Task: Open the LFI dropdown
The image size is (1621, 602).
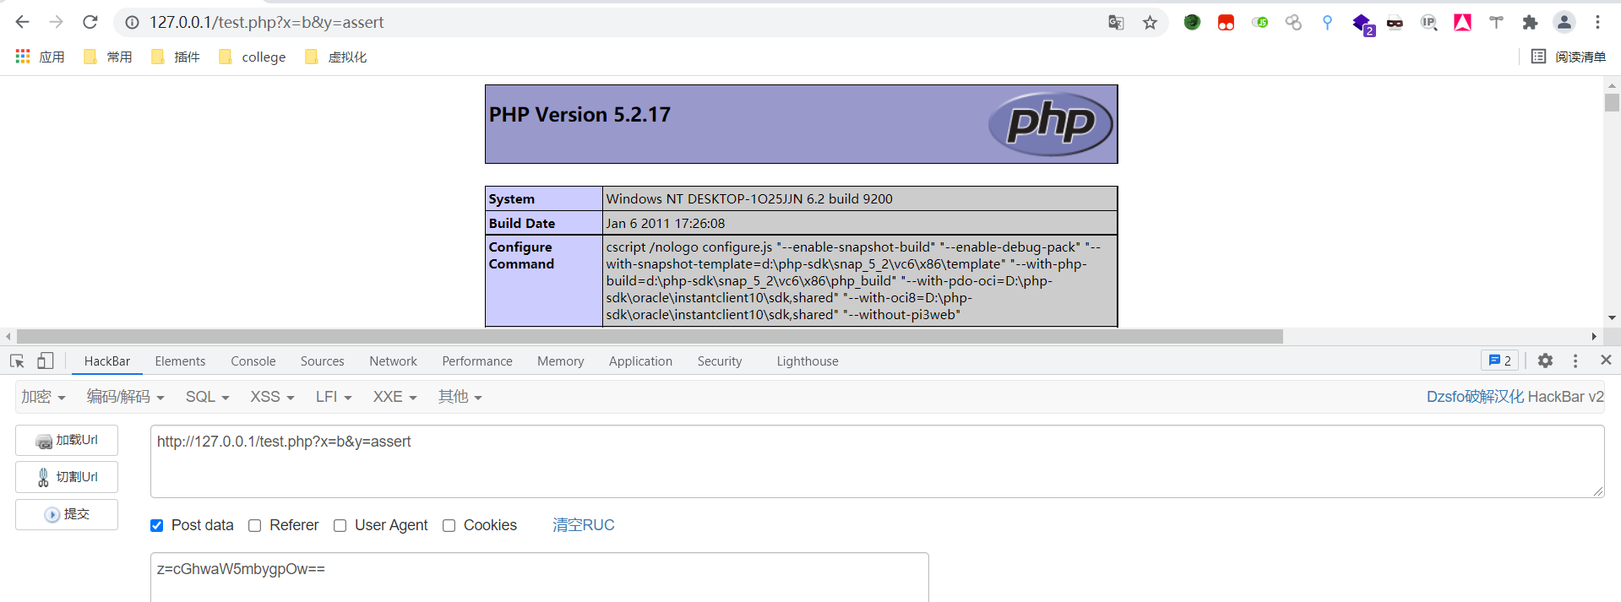Action: pyautogui.click(x=333, y=397)
